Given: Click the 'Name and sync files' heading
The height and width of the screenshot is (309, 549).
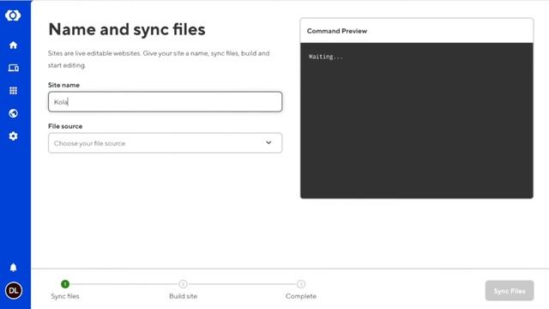Looking at the screenshot, I should (x=127, y=29).
